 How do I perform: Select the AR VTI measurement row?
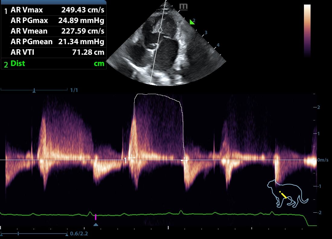click(57, 52)
